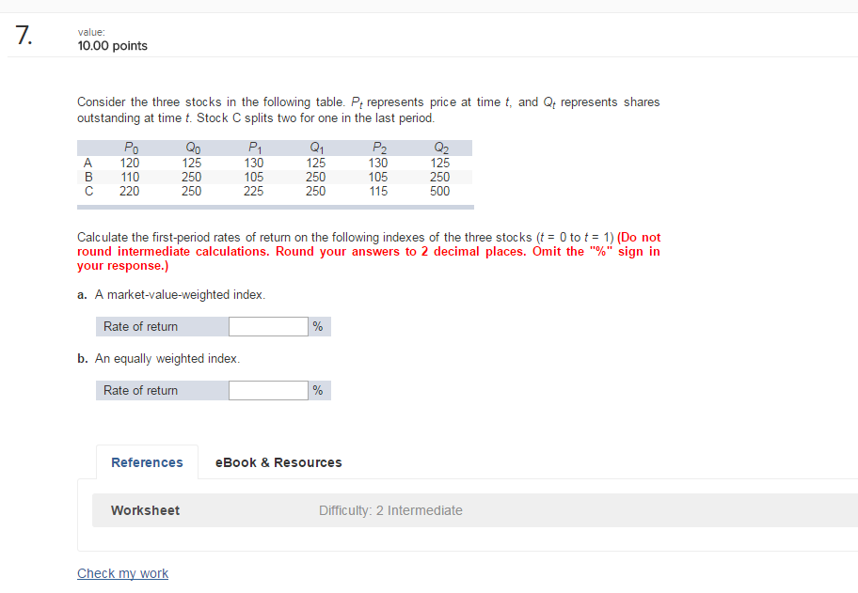Click the percent sign next to the part b answer box
This screenshot has height=593, width=858.
(x=318, y=390)
